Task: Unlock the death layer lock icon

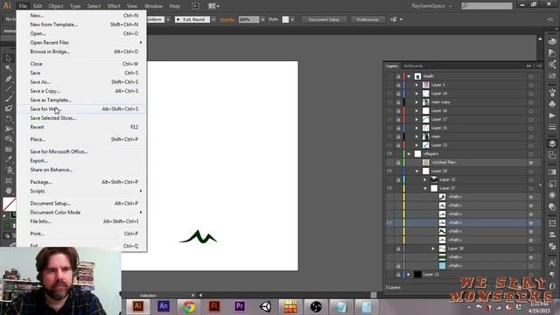Action: point(398,76)
